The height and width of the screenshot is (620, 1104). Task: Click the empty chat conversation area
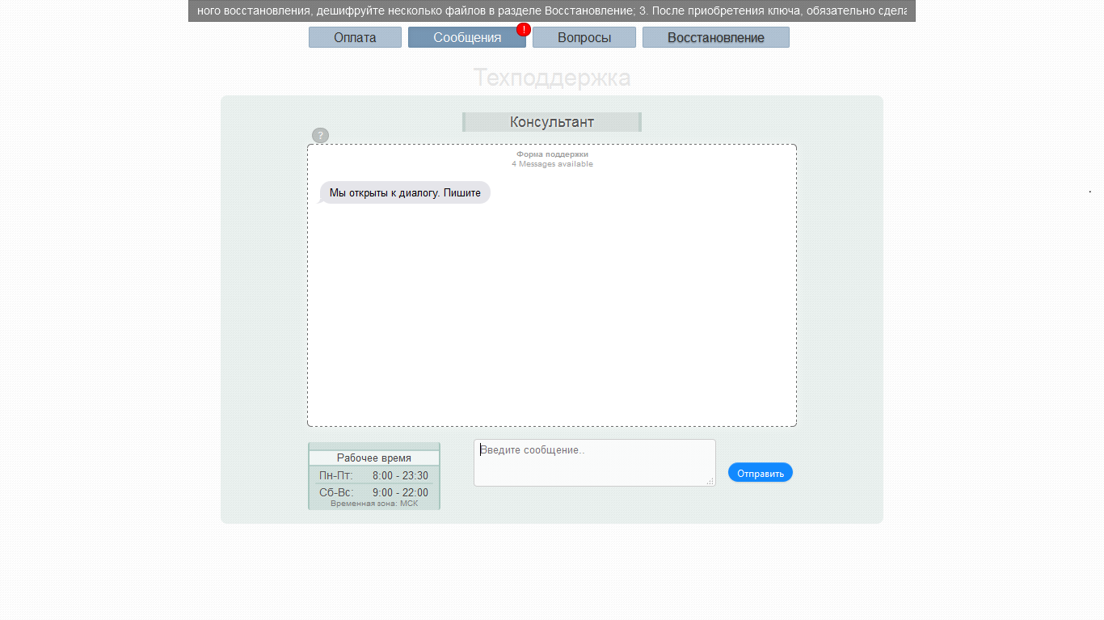point(551,315)
